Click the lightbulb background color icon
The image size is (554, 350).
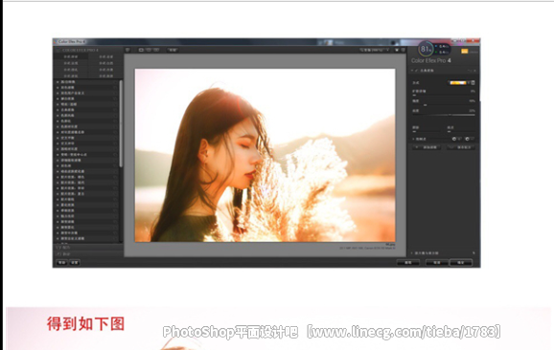tap(397, 50)
